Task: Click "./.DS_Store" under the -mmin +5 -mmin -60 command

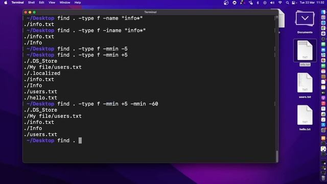Action: tap(40, 110)
